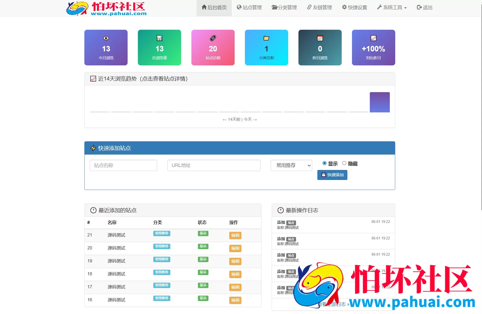Select the 显示 radio button
Viewport: 482px width, 314px height.
[x=324, y=163]
